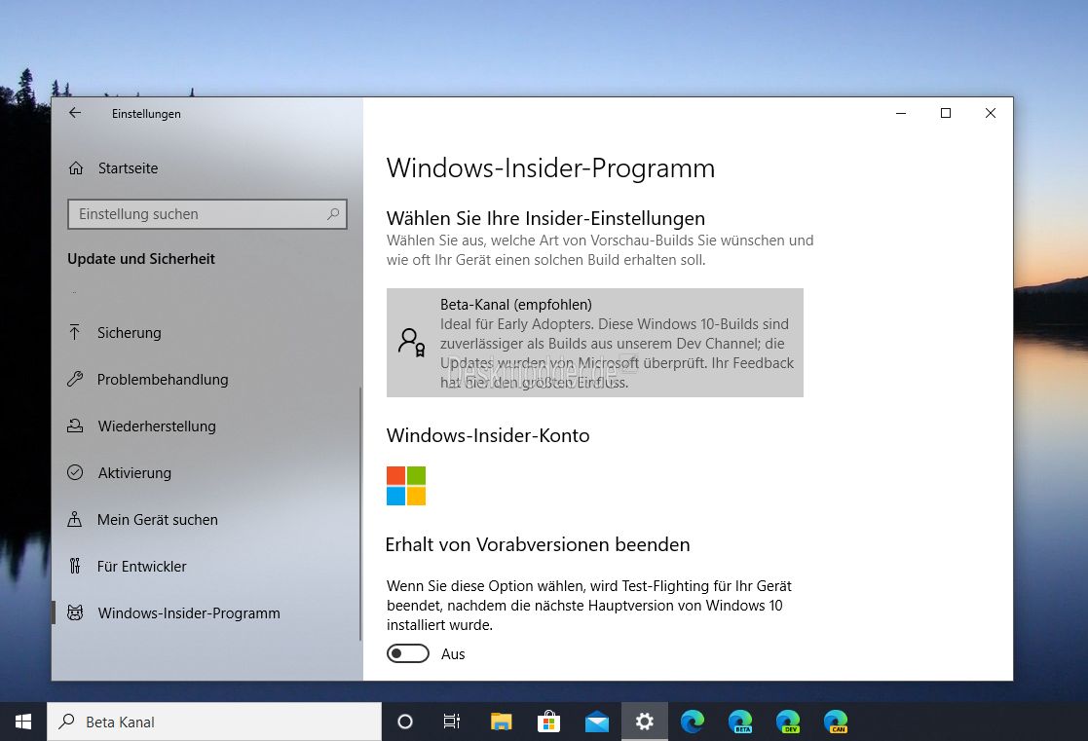
Task: Click the Mein Gerät suchen locator icon
Action: [x=75, y=519]
